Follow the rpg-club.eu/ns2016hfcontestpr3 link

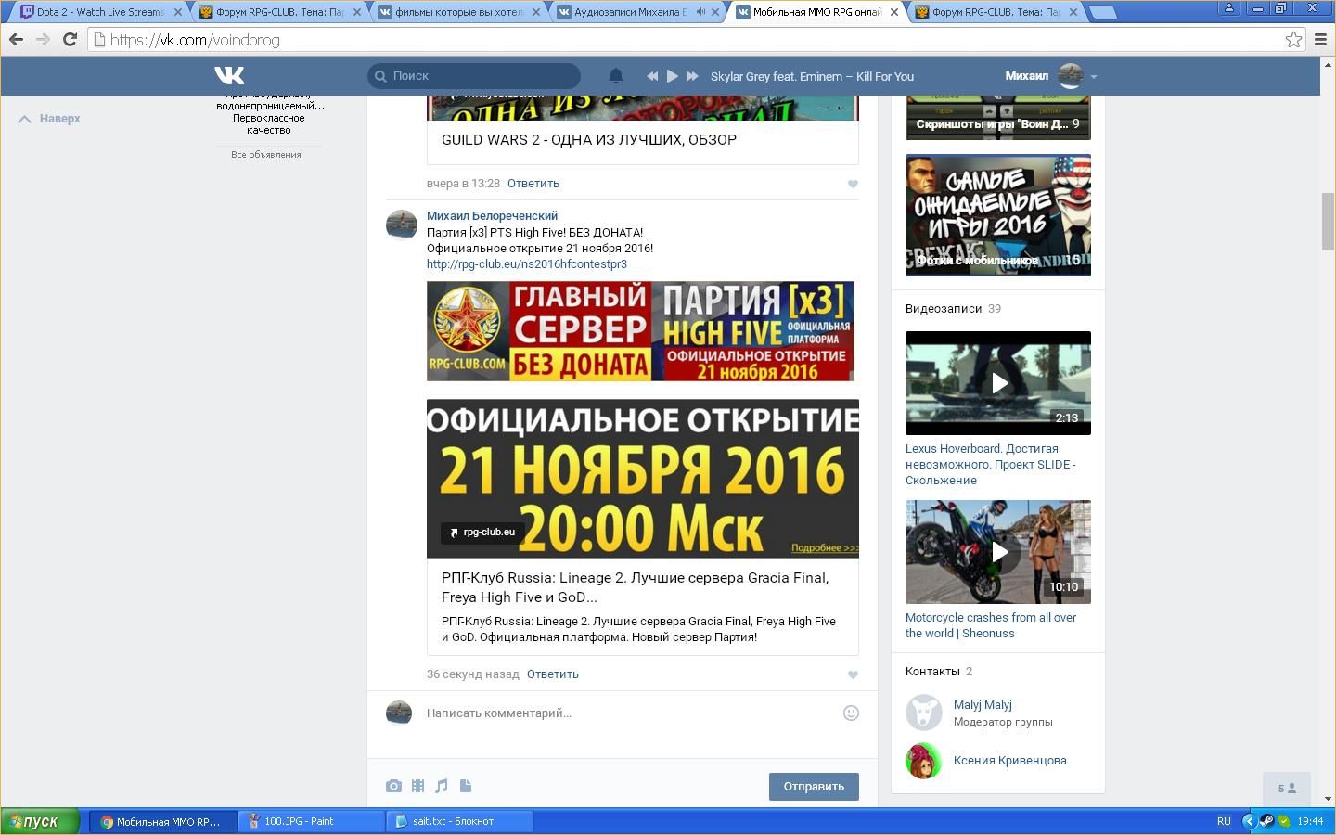(527, 264)
